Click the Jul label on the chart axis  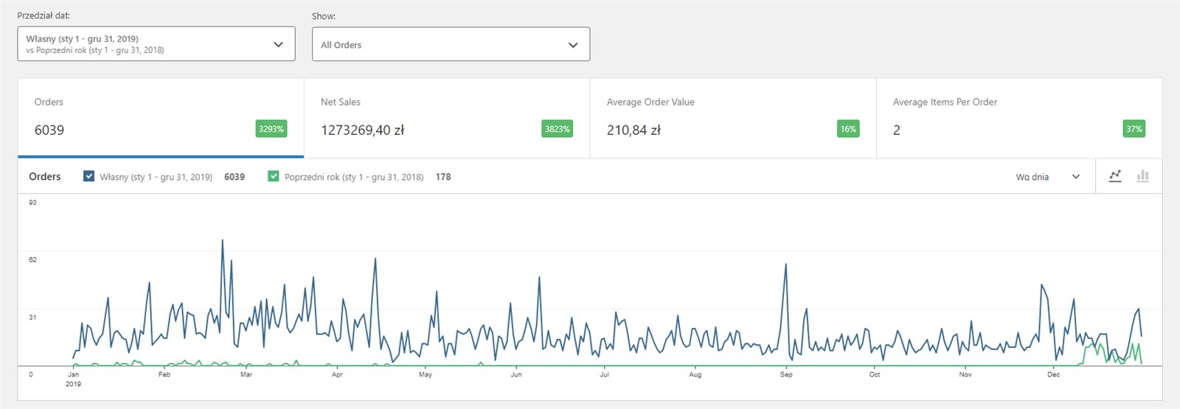[x=605, y=374]
